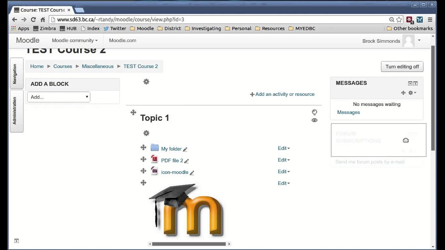The height and width of the screenshot is (250, 445).
Task: Open the Zimbra bookmark
Action: point(44,28)
